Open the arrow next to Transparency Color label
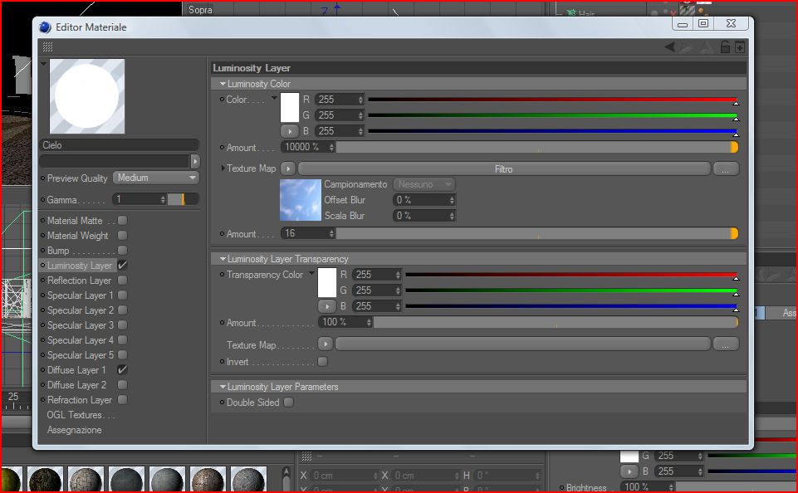The height and width of the screenshot is (493, 798). [311, 273]
